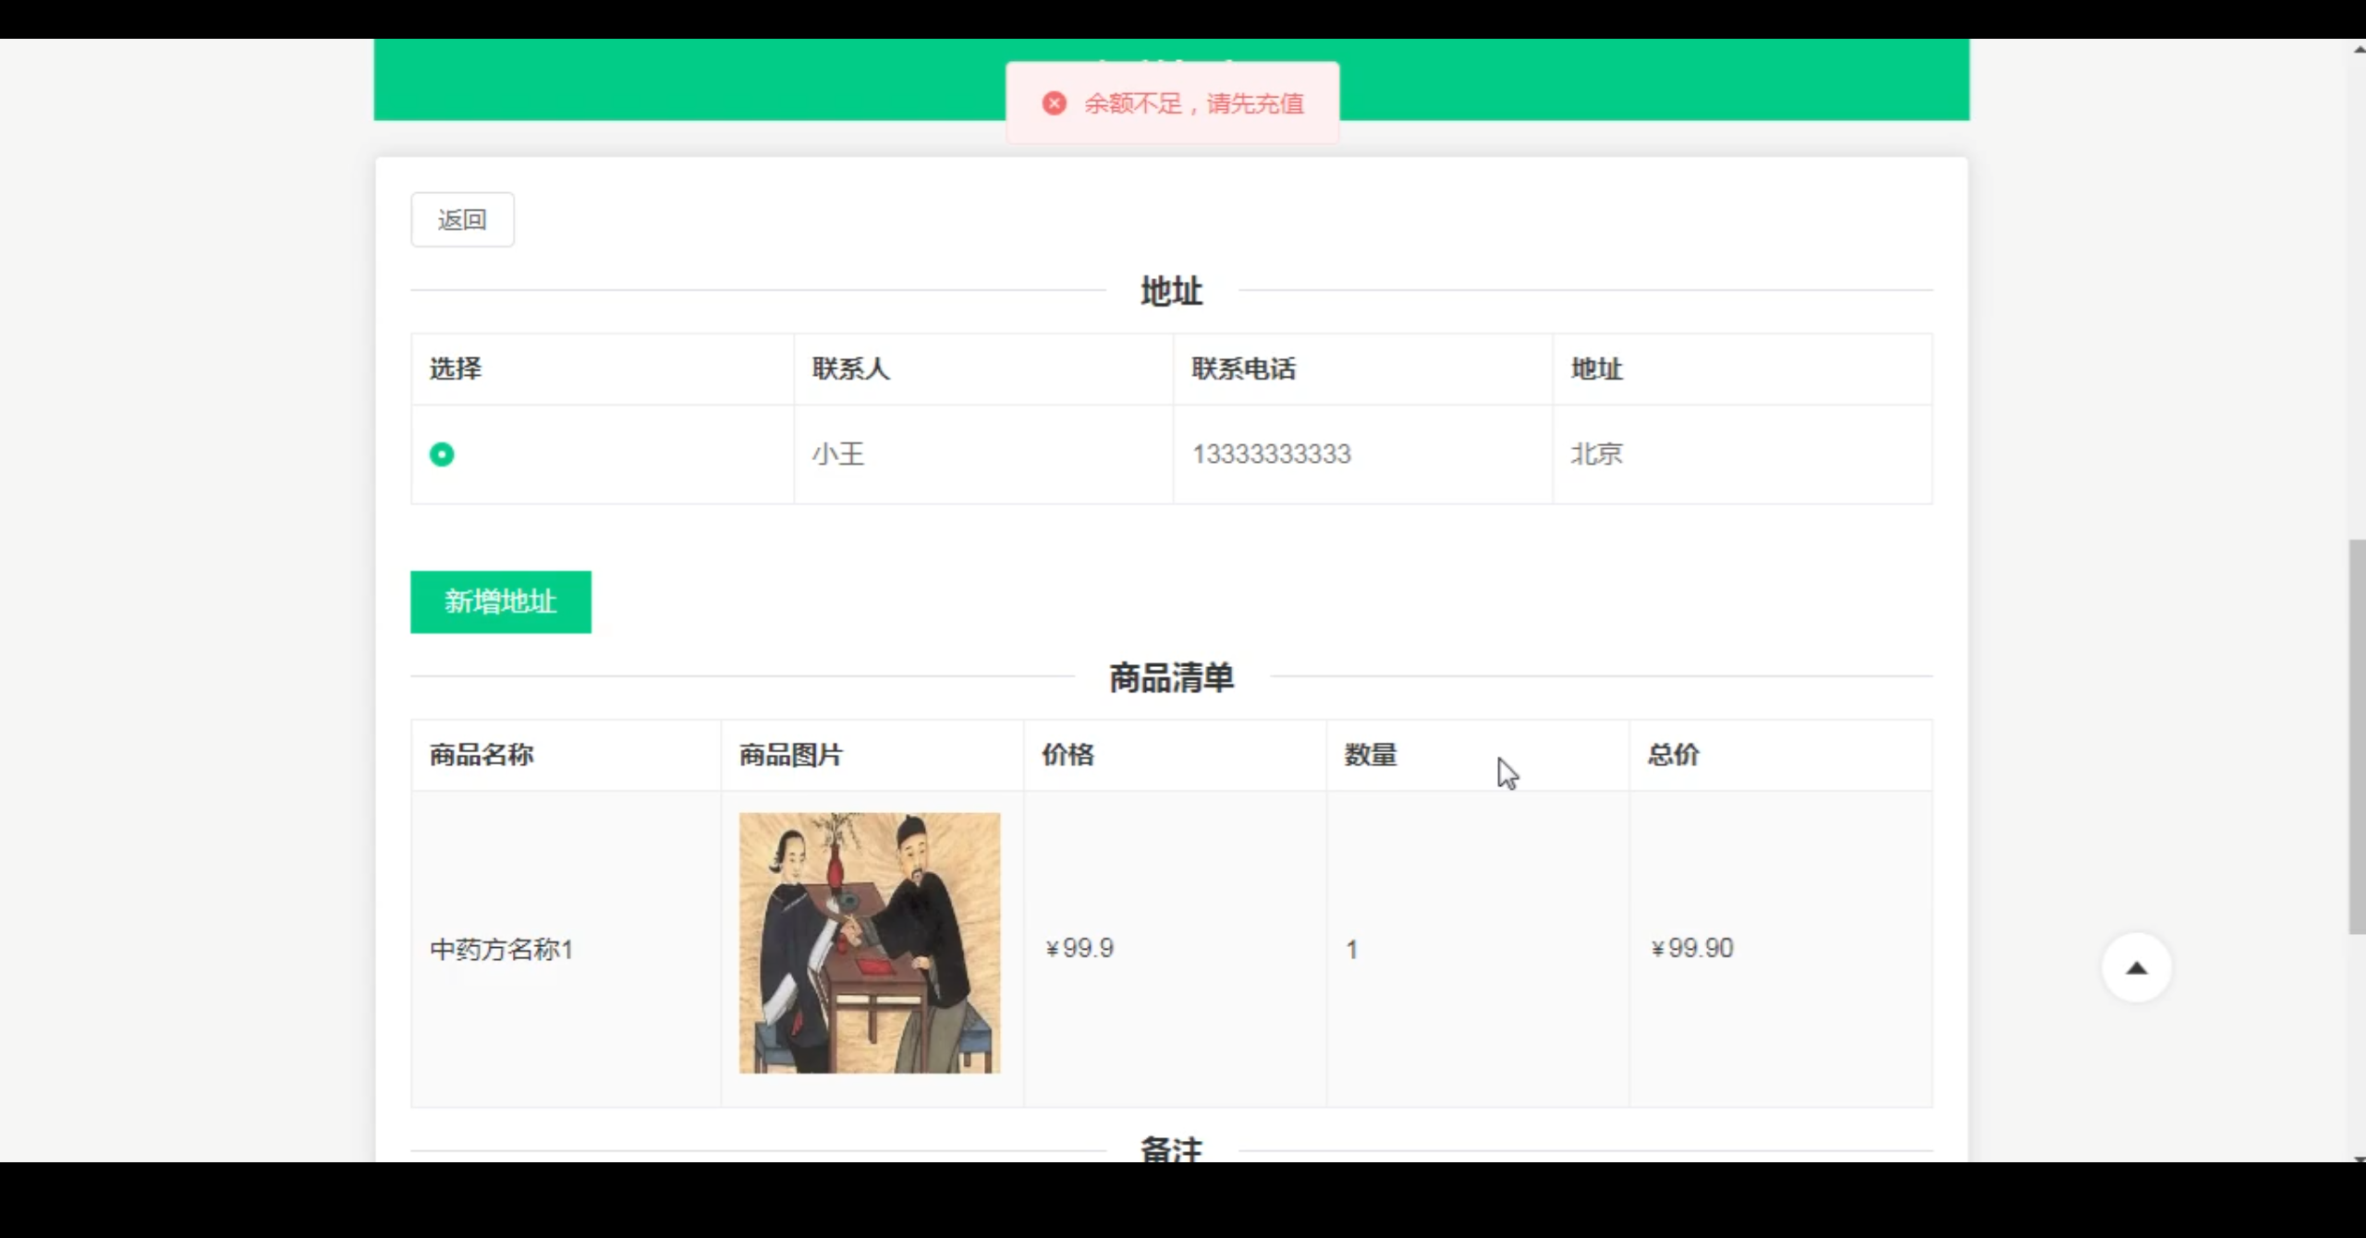This screenshot has width=2366, height=1238.
Task: Click the error icon in the insufficient balance alert
Action: (x=1054, y=103)
